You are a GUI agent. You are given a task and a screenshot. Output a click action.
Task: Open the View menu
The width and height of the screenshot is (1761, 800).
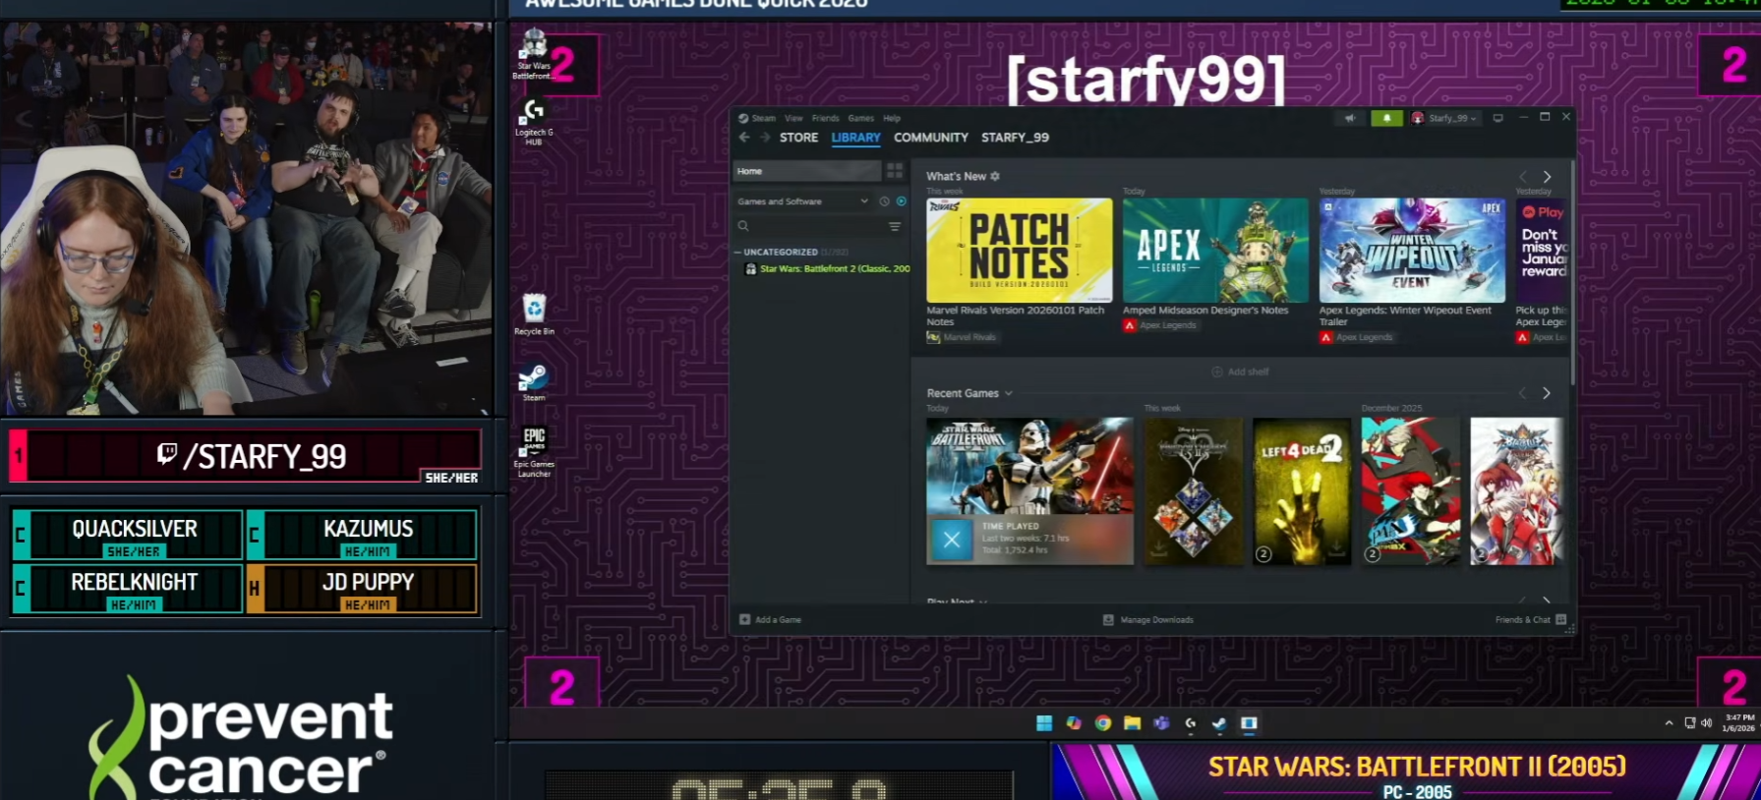(x=793, y=118)
